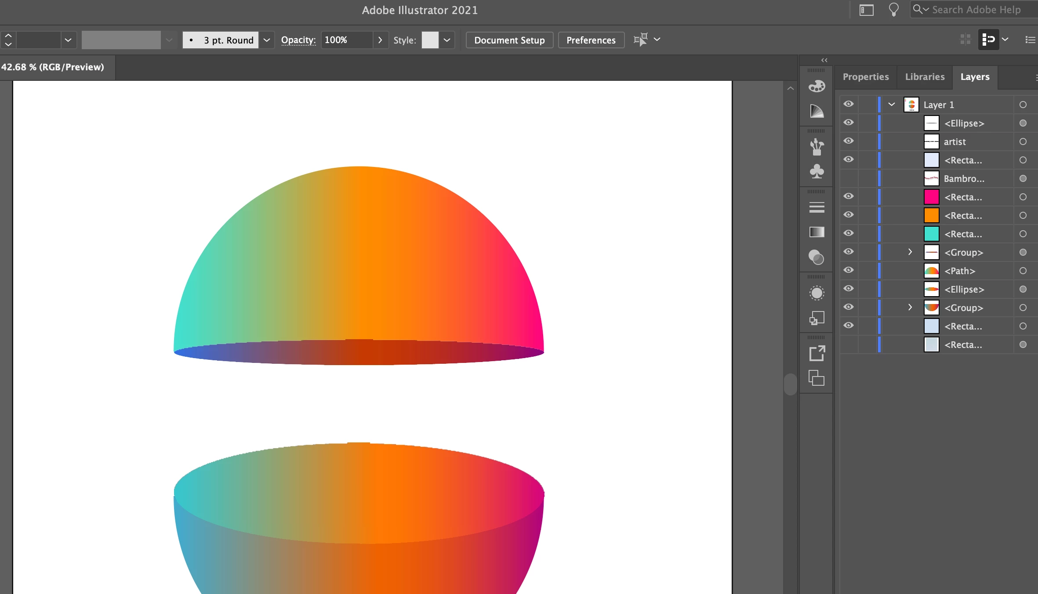
Task: Hide the artist layer item
Action: (849, 141)
